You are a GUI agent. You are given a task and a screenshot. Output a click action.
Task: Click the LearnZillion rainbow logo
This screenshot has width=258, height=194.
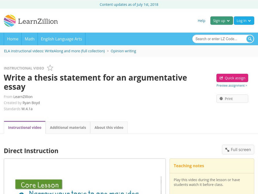click(x=9, y=21)
